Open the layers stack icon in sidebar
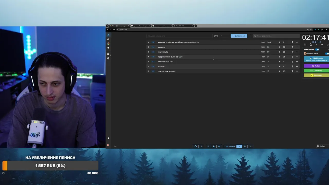The image size is (329, 185). (x=108, y=48)
